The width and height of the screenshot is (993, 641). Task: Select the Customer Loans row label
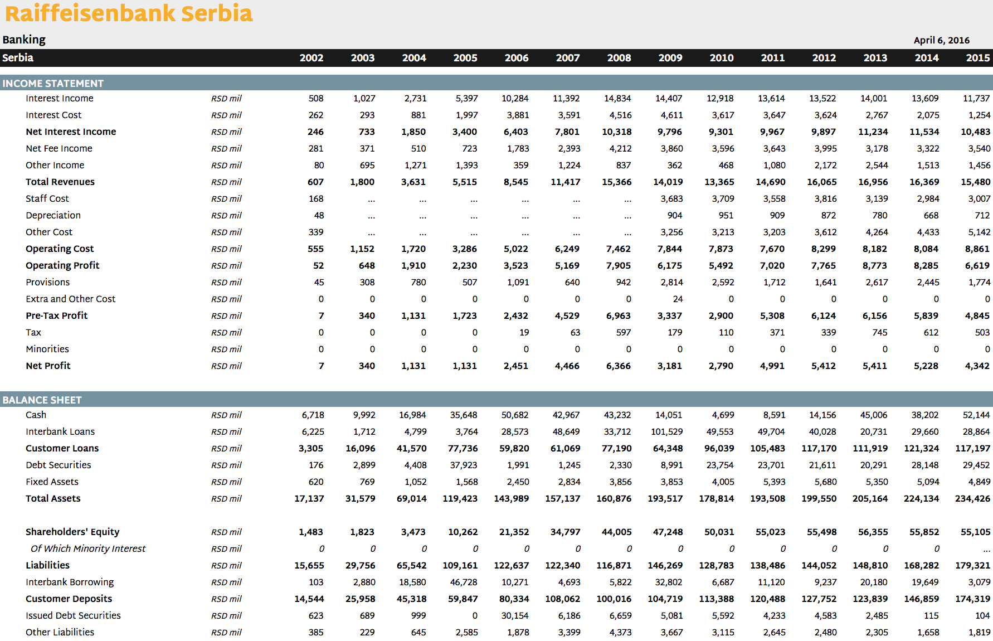tap(62, 449)
